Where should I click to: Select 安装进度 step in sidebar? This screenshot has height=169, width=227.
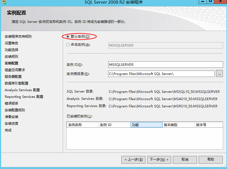[11, 124]
